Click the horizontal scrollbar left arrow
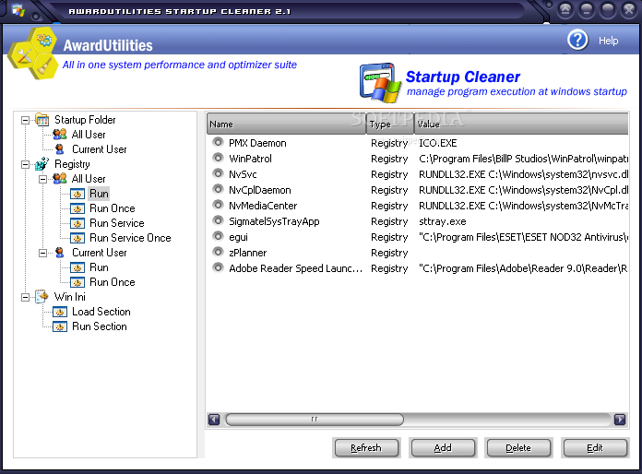The image size is (642, 474). [214, 420]
